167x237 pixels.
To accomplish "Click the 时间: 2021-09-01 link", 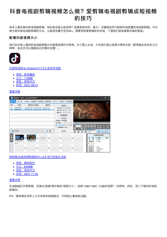I will tap(27, 85).
